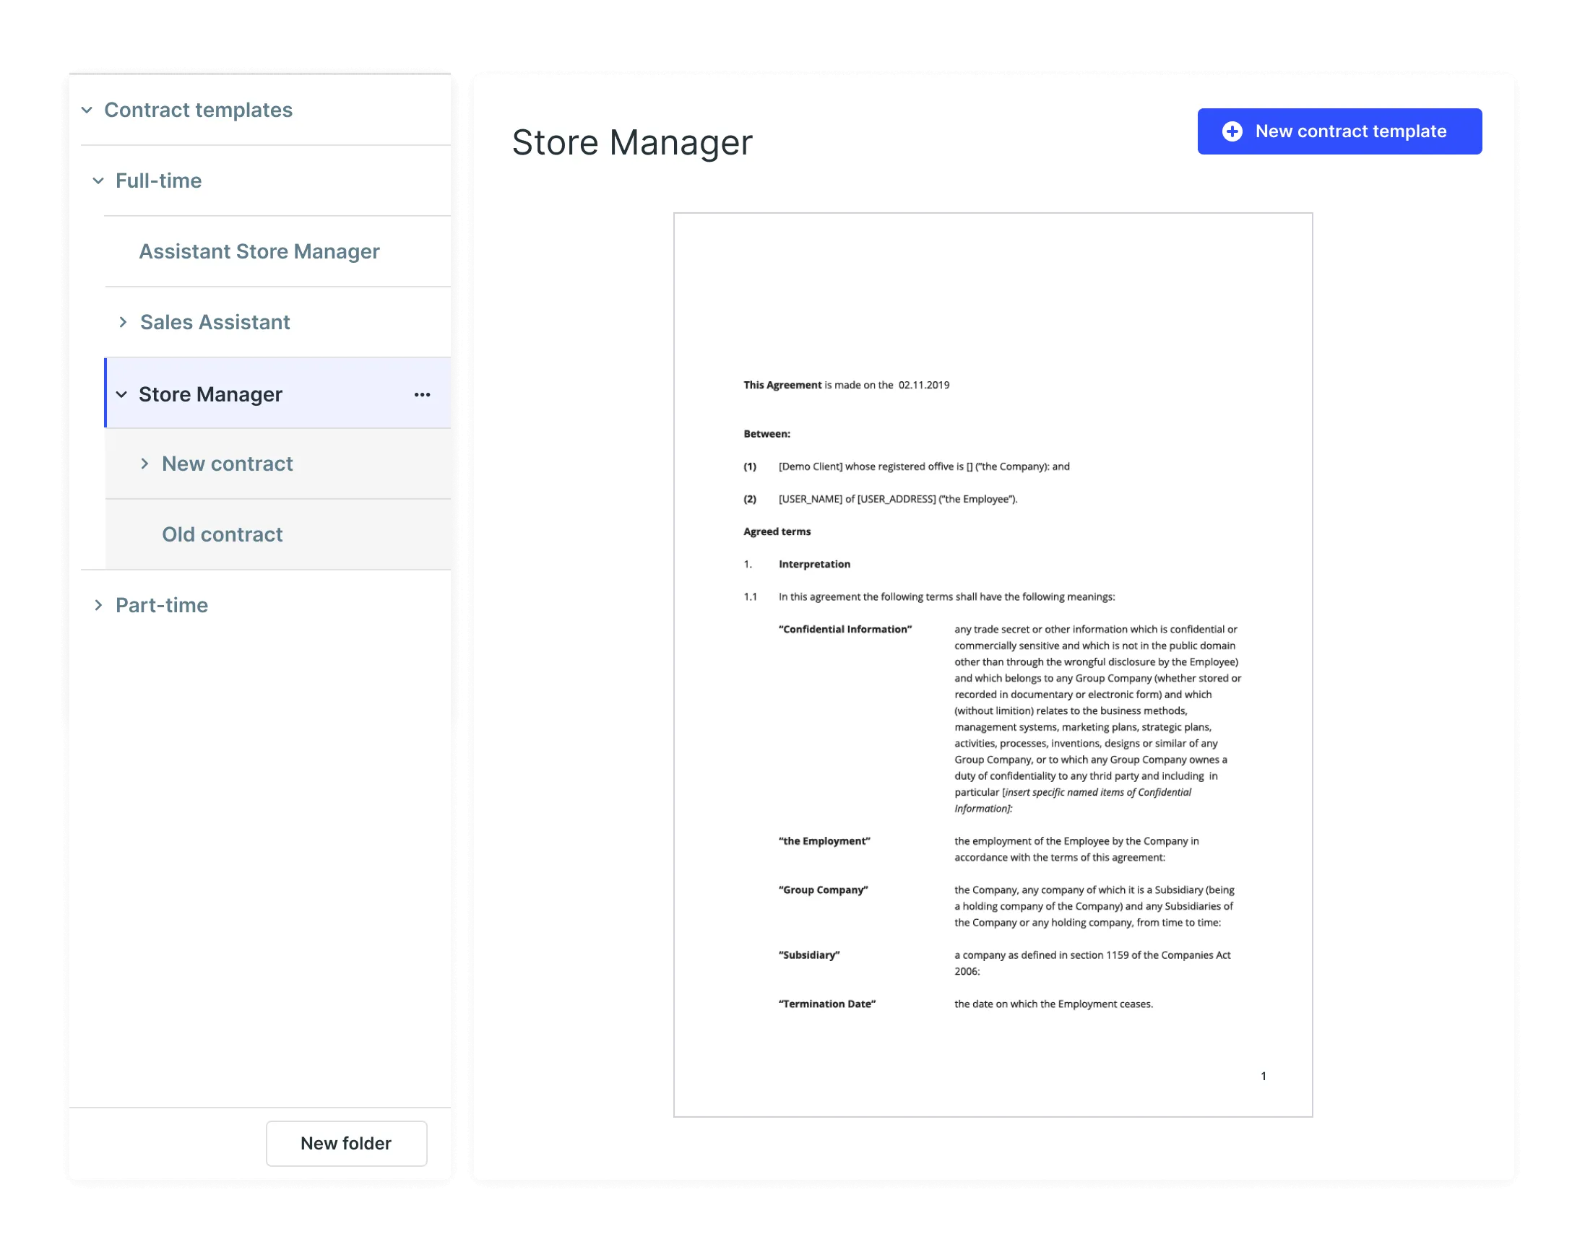The height and width of the screenshot is (1252, 1585).
Task: Click the ellipsis menu icon for Store Manager
Action: pyautogui.click(x=423, y=395)
